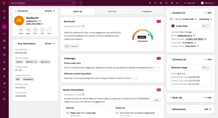Expand the Deals (0) section
Screen dimensions: 218x118
pyautogui.click(x=170, y=98)
